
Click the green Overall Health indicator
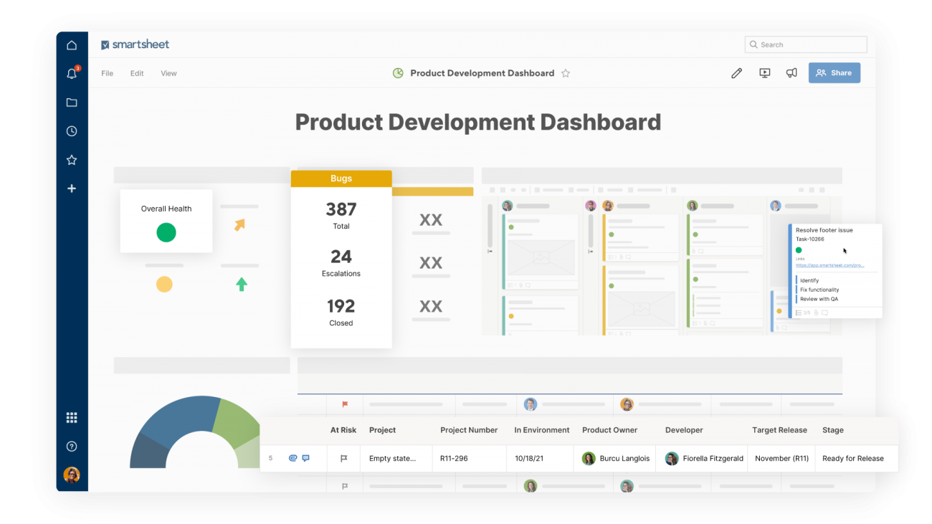(166, 232)
